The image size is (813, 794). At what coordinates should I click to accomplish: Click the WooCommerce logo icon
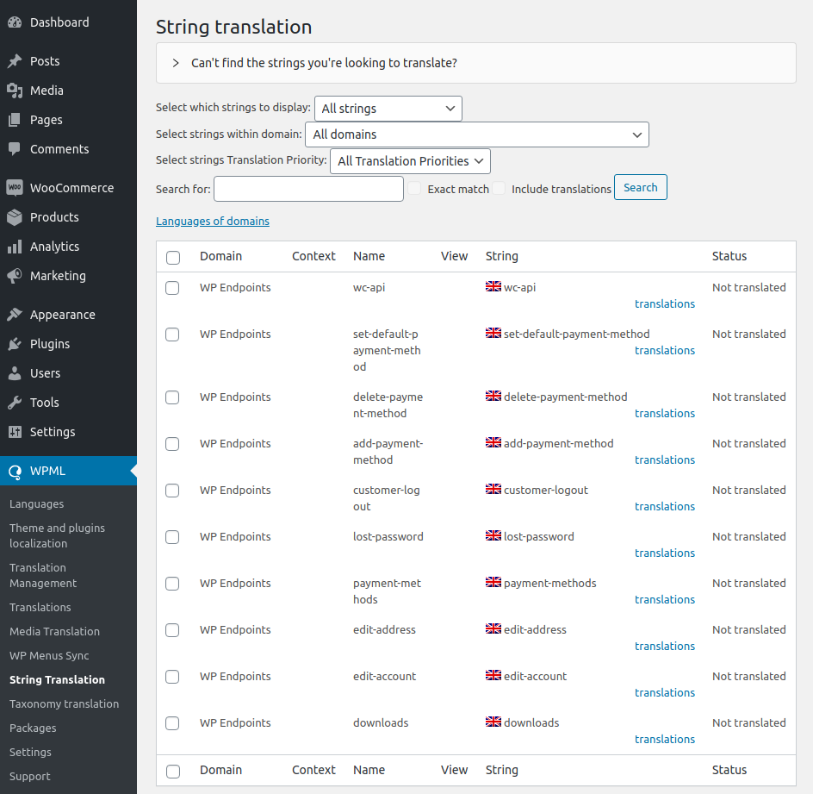15,188
